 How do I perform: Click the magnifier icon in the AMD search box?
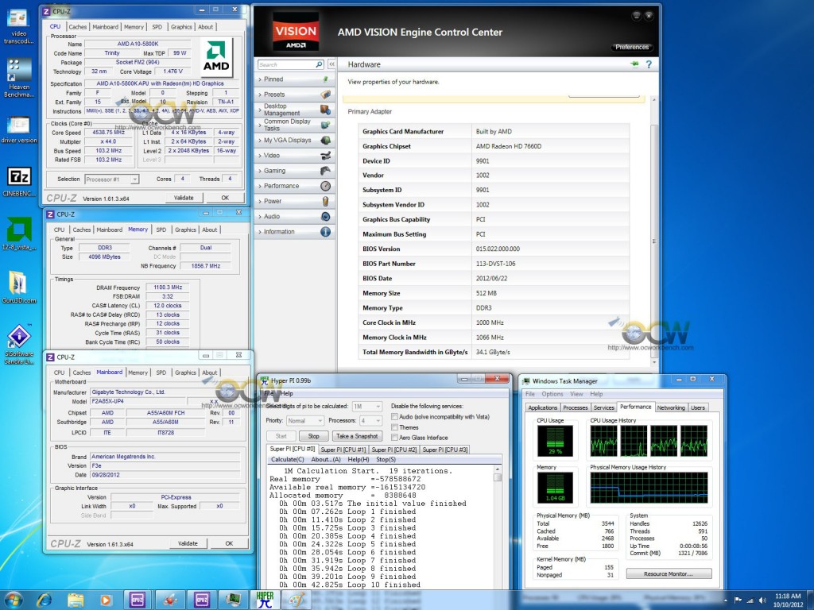[x=320, y=64]
